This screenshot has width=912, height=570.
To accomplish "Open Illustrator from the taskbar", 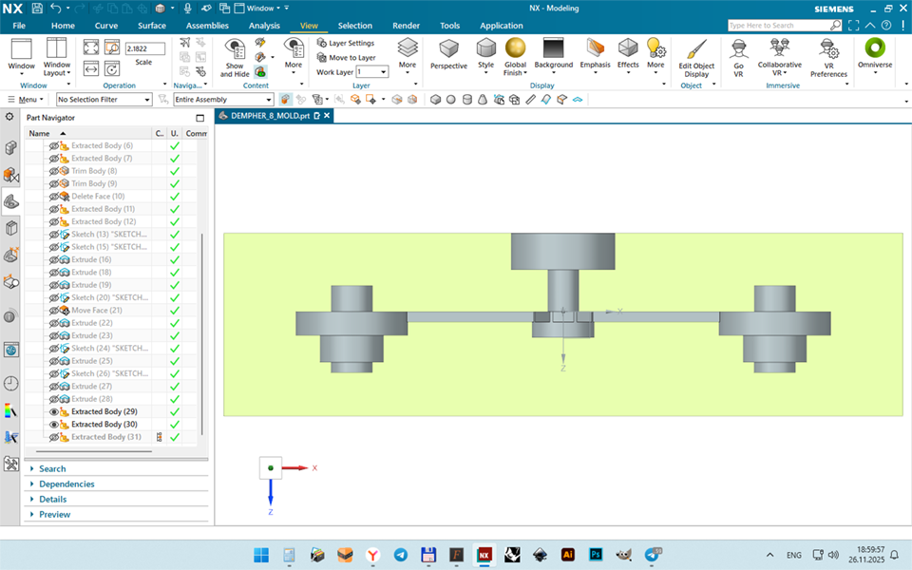I will tap(567, 555).
